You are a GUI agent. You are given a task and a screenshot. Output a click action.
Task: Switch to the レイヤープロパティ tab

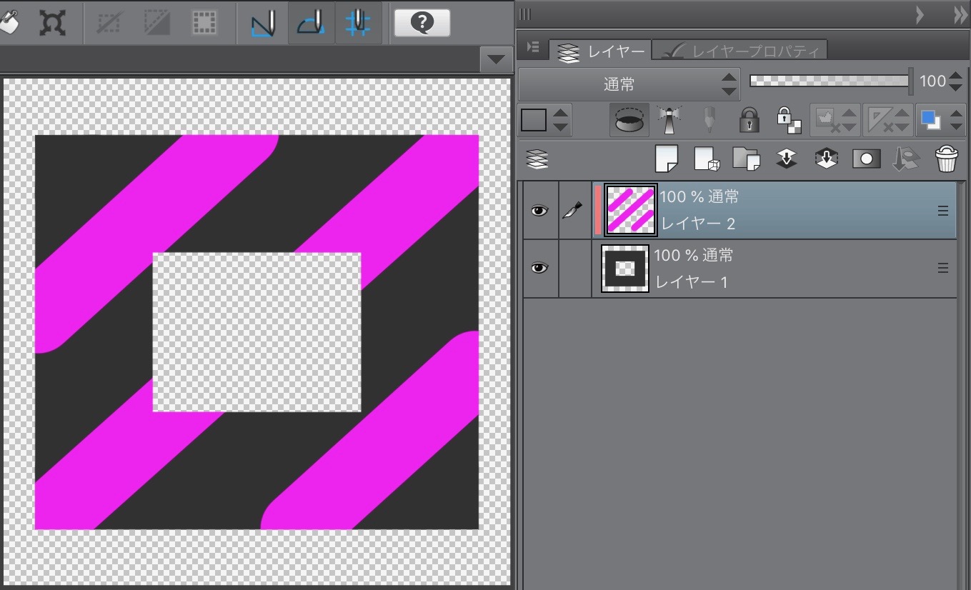point(742,51)
